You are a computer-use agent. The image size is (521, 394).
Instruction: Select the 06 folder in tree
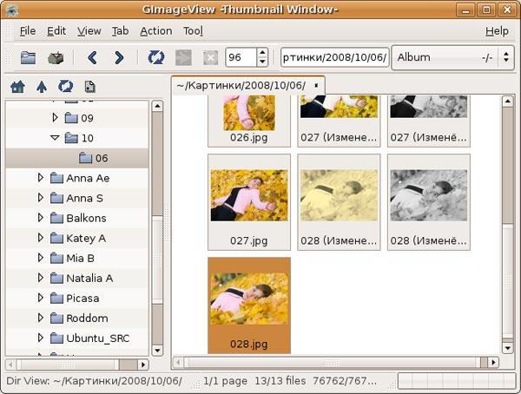point(77,158)
